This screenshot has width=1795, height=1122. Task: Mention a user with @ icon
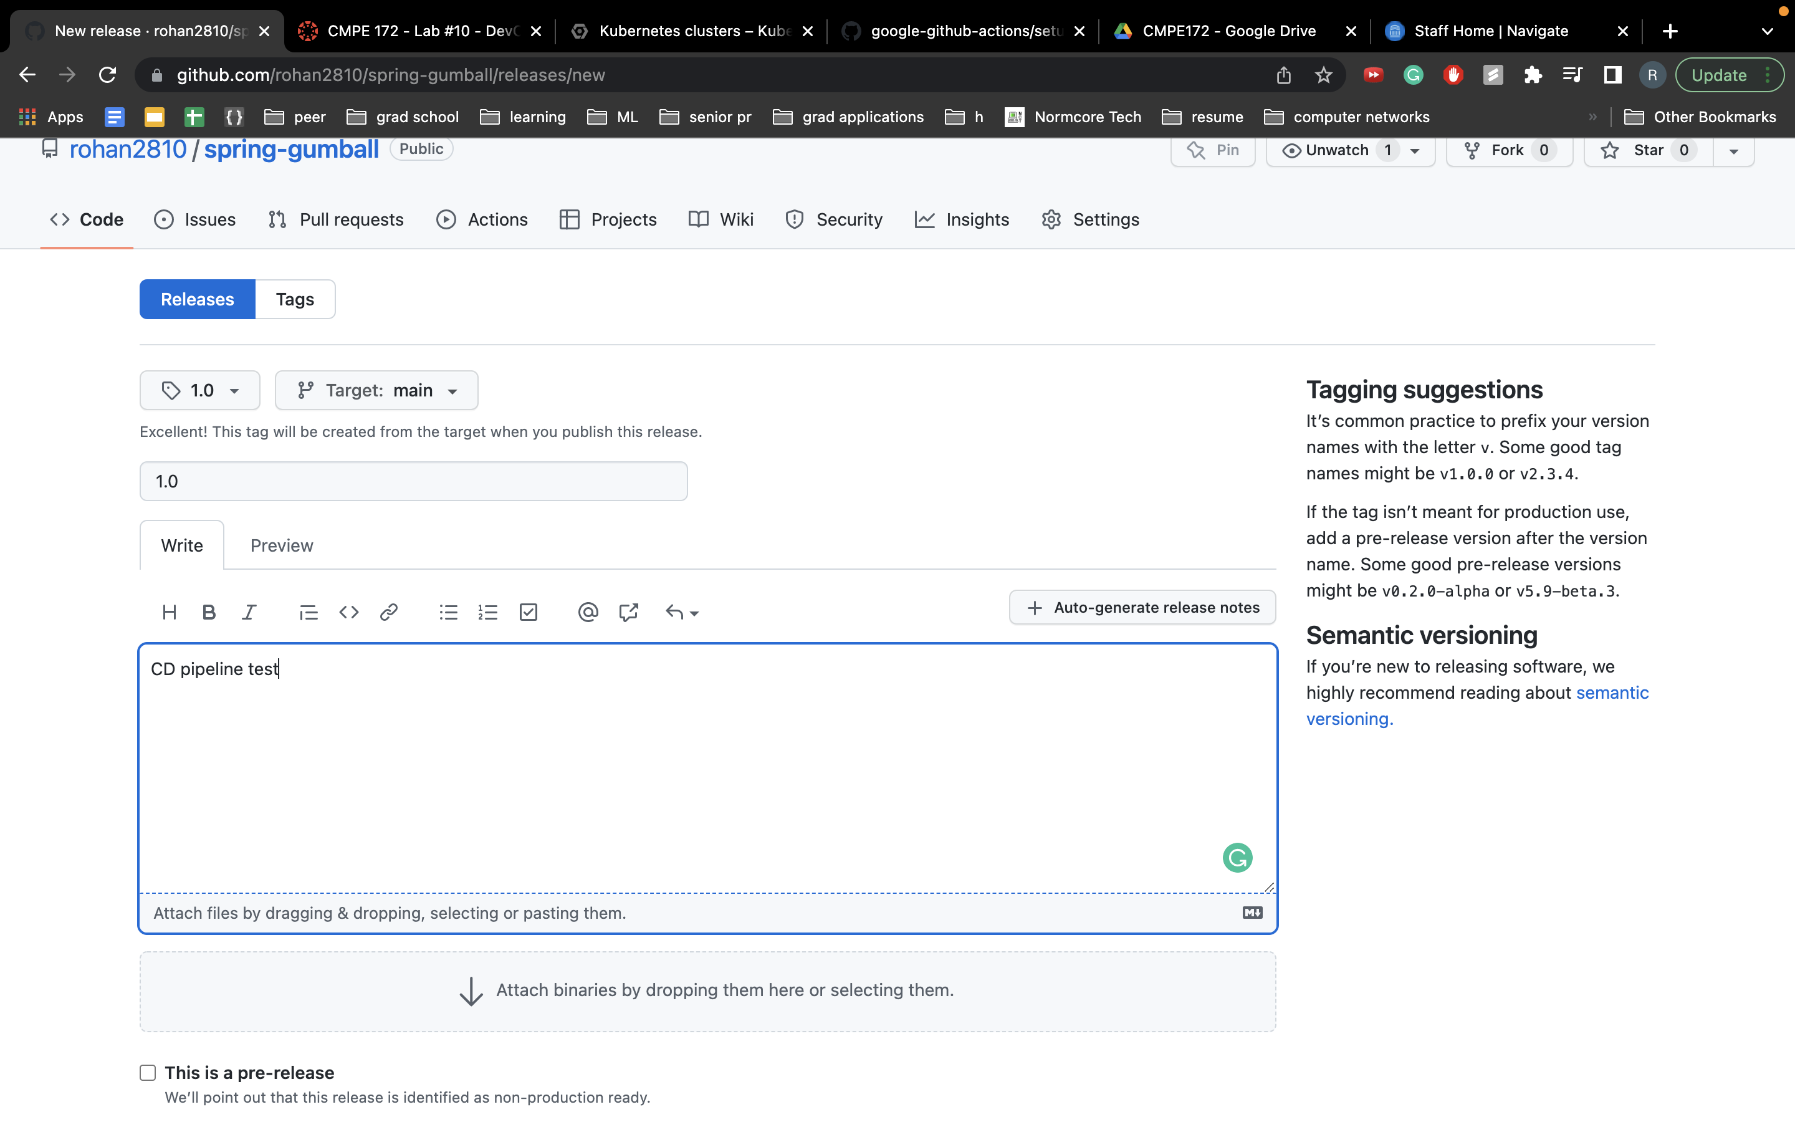coord(588,612)
